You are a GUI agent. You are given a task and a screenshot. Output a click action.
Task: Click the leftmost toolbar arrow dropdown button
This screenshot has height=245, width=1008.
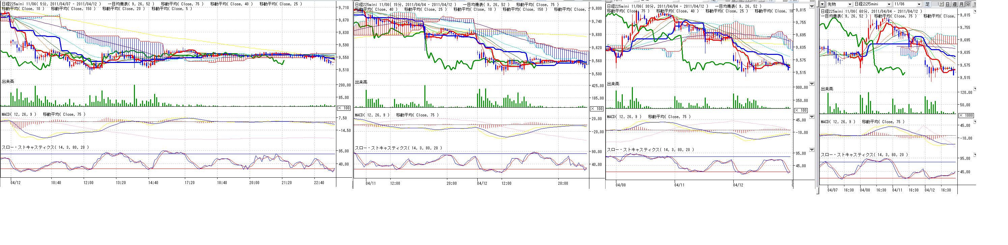click(x=822, y=4)
